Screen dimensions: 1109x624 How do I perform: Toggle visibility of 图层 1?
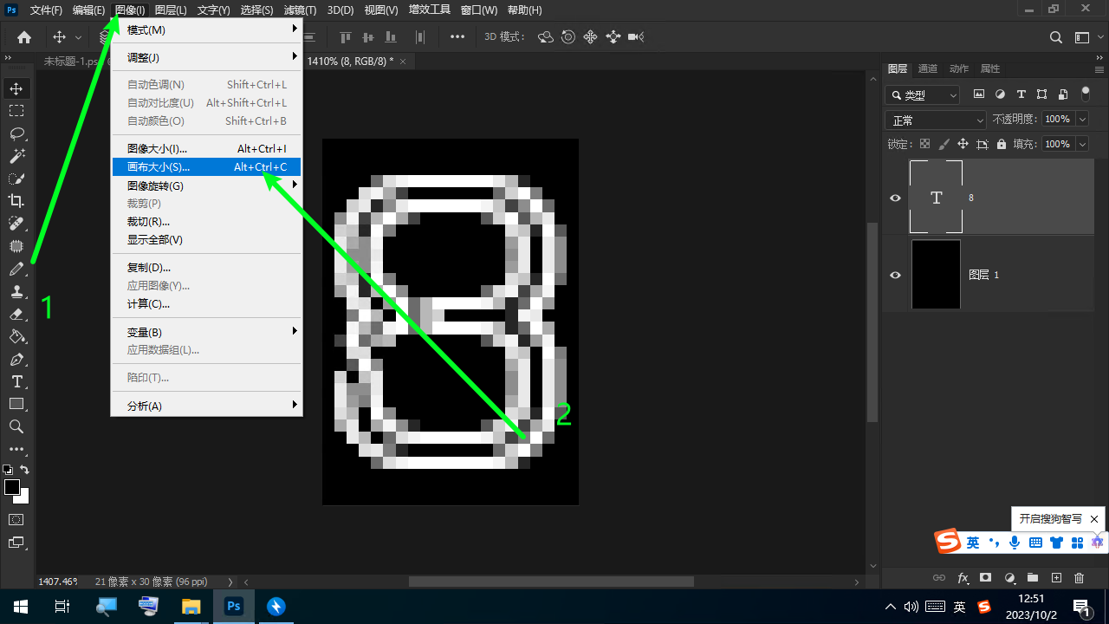[896, 275]
